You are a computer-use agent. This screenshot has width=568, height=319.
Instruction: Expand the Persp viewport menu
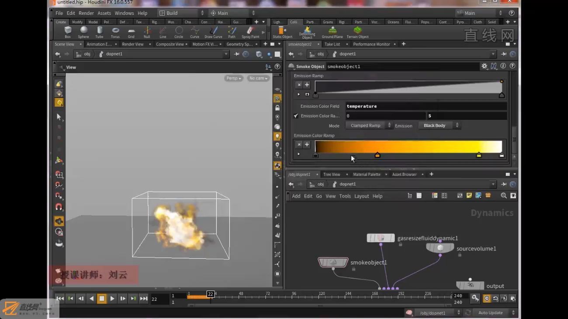233,78
